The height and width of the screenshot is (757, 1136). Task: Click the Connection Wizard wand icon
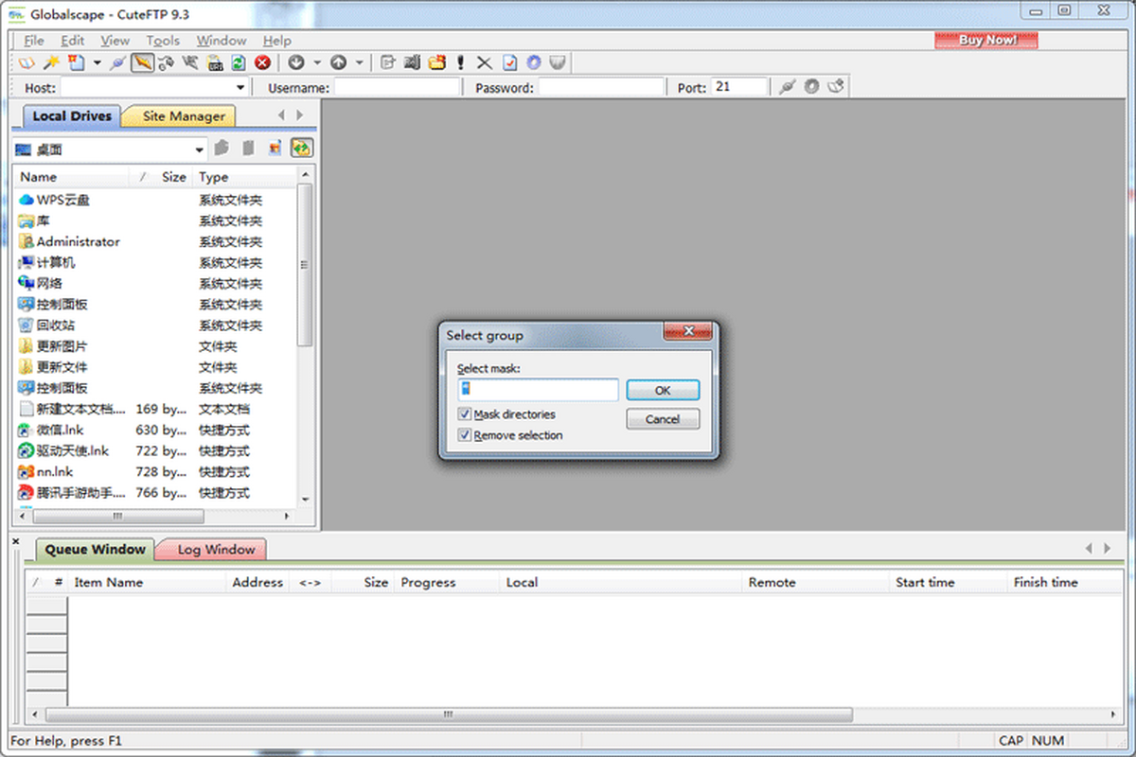pyautogui.click(x=51, y=63)
